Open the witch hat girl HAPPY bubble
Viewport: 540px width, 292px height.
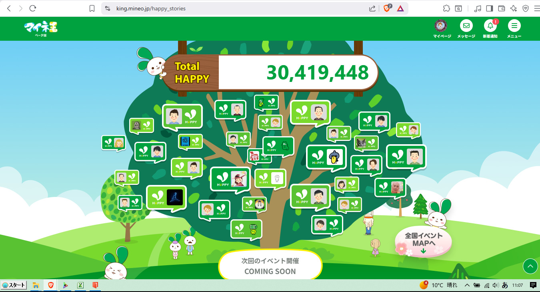(230, 179)
